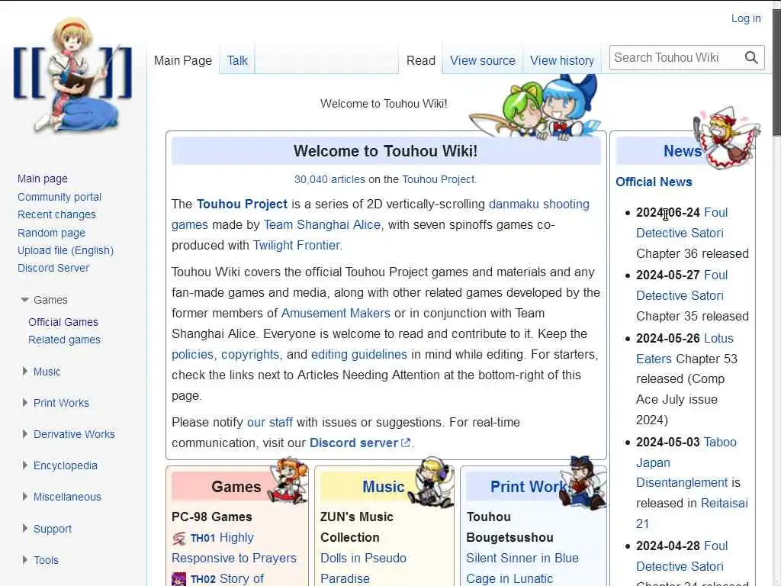Click the fairy mascot on the Games header
The width and height of the screenshot is (781, 586).
288,481
